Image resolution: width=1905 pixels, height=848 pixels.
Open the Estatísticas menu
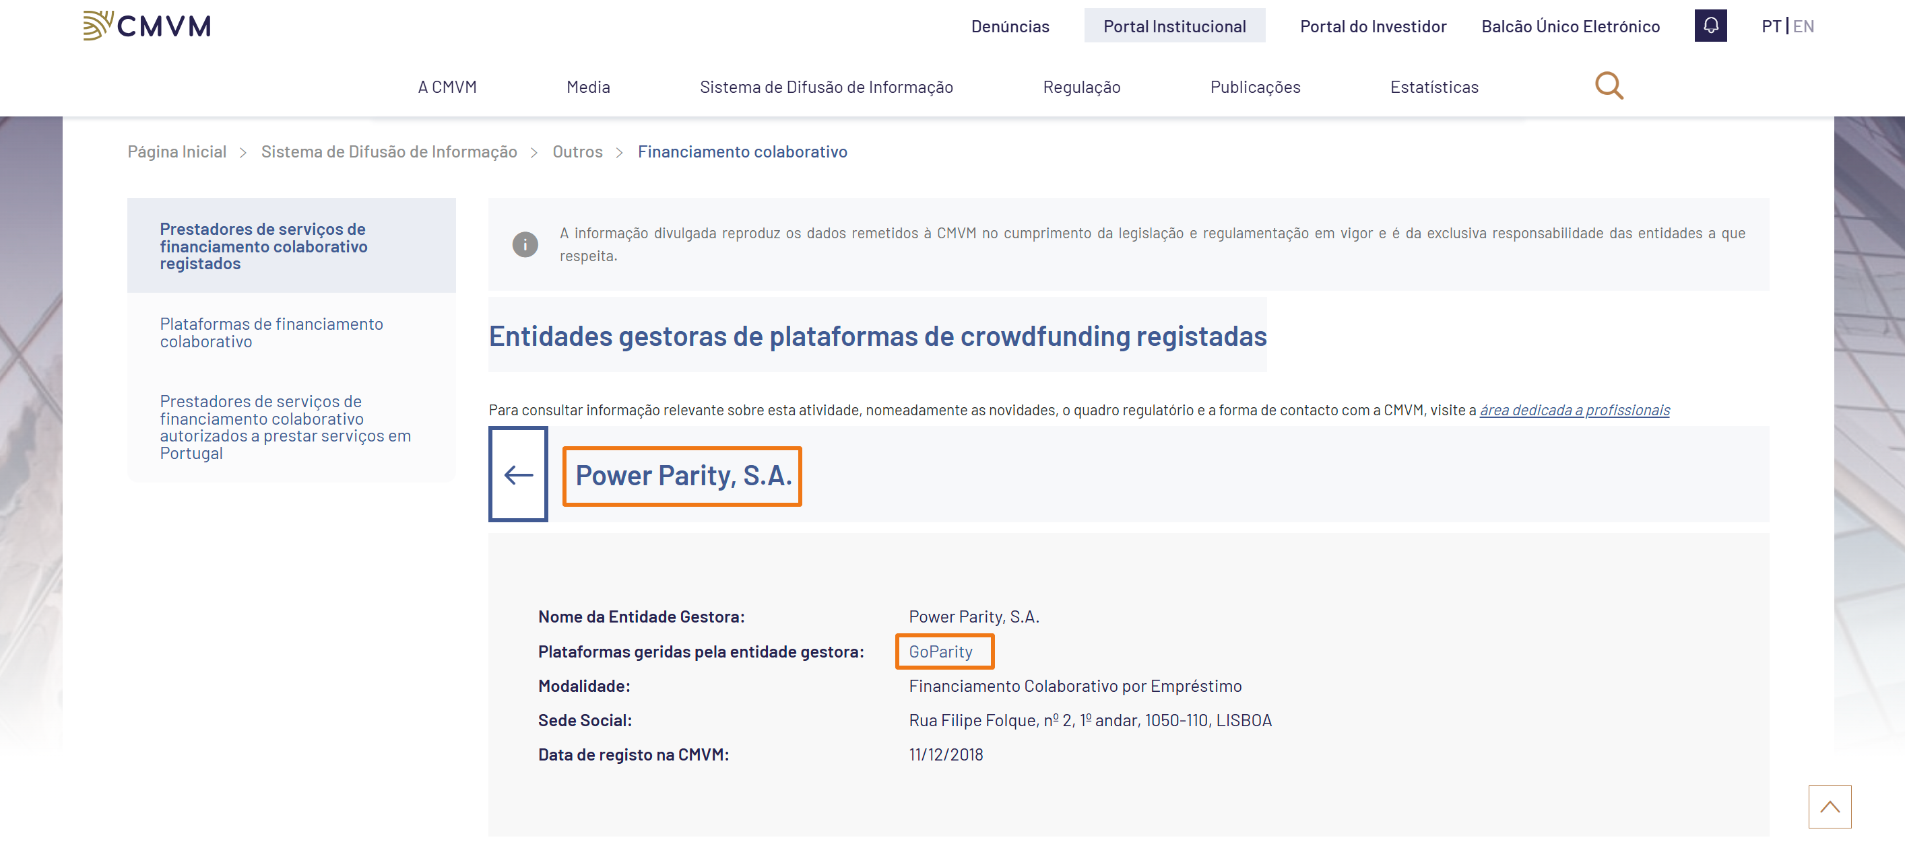[1434, 87]
